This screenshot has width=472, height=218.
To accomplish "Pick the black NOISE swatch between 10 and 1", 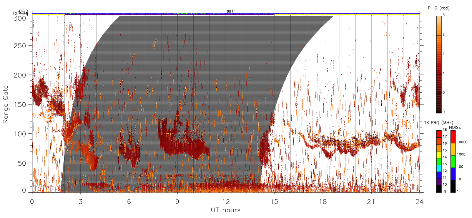I will pos(453,186).
